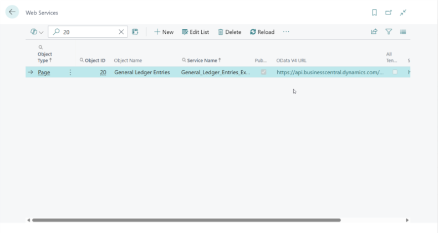Click the analysis mode icon beside search
Viewport: 439px width, 233px height.
point(135,32)
